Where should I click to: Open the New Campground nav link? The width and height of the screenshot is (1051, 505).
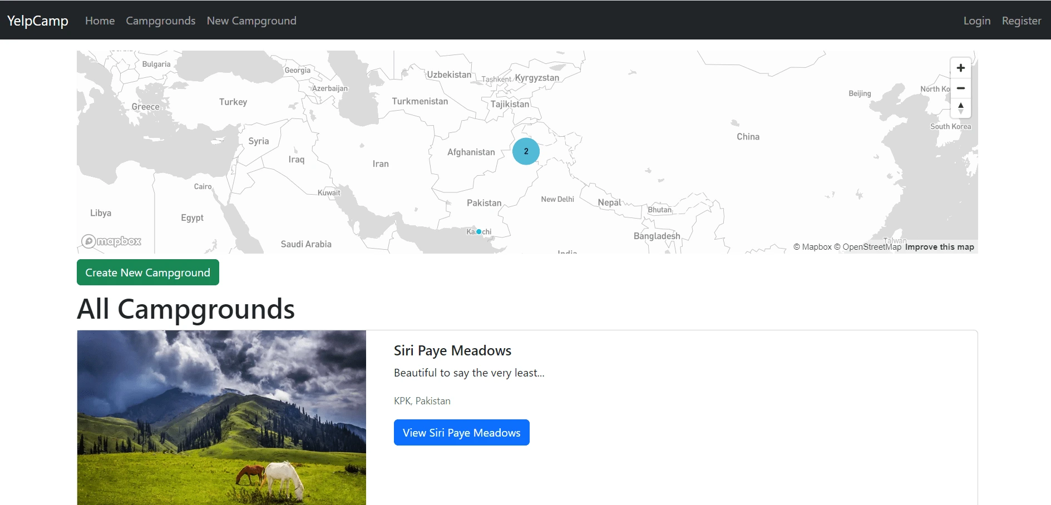[x=251, y=21]
